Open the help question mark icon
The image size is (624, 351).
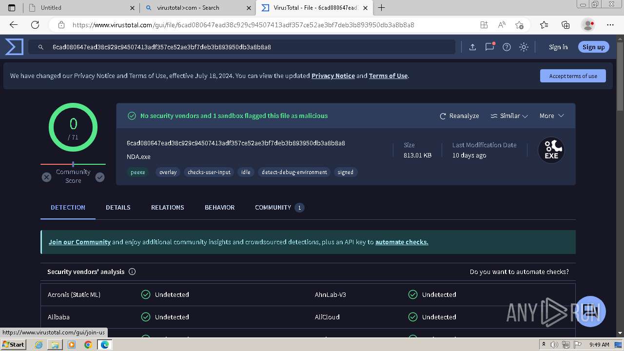coord(507,47)
